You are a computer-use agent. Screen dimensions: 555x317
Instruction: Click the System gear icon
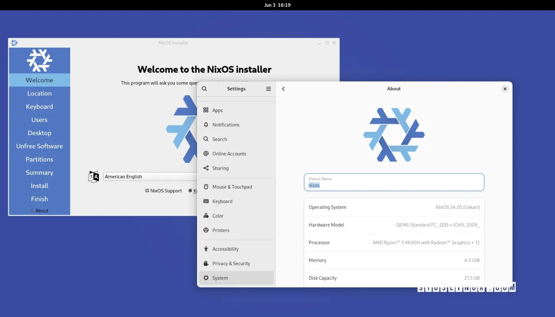click(206, 278)
